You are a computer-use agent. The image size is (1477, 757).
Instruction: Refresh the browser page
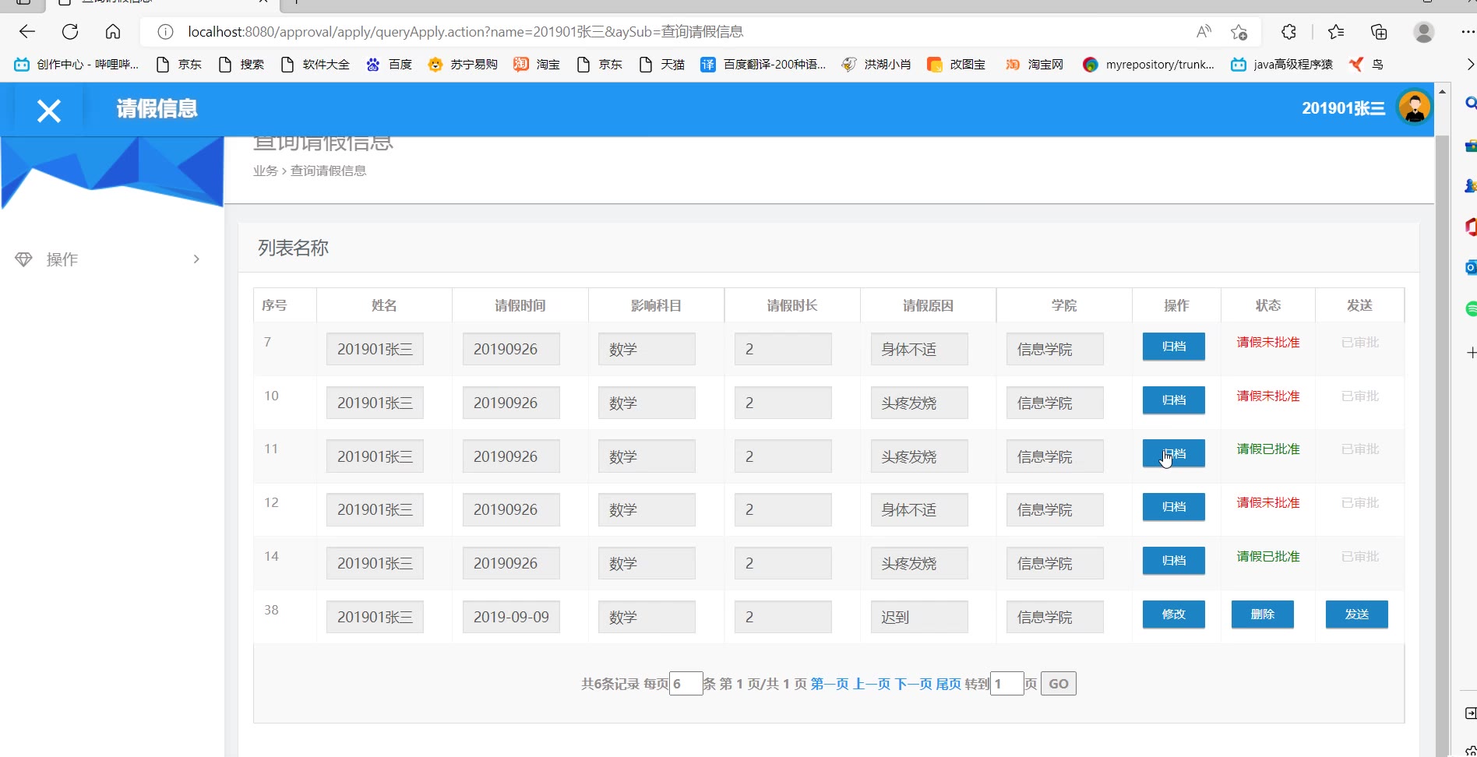pos(70,32)
